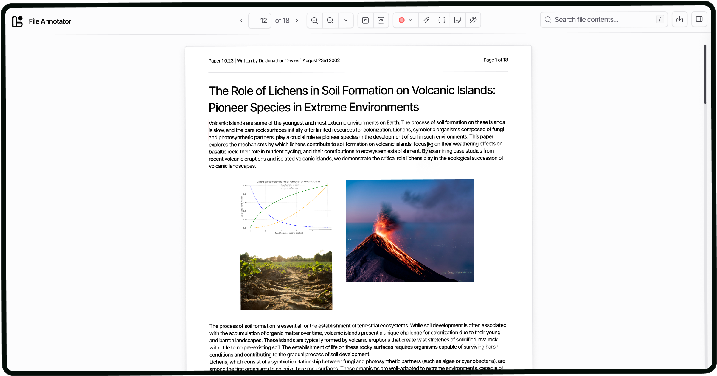Click the search magnifier in search bar
717x376 pixels.
pos(548,19)
